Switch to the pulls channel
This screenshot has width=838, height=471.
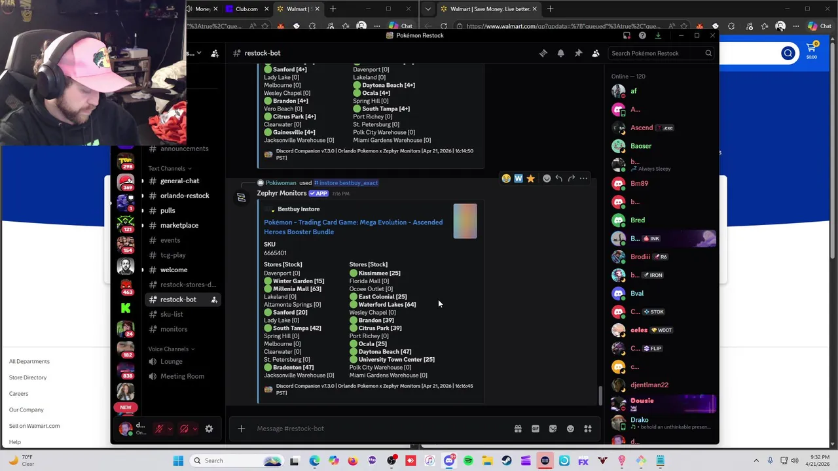(168, 211)
